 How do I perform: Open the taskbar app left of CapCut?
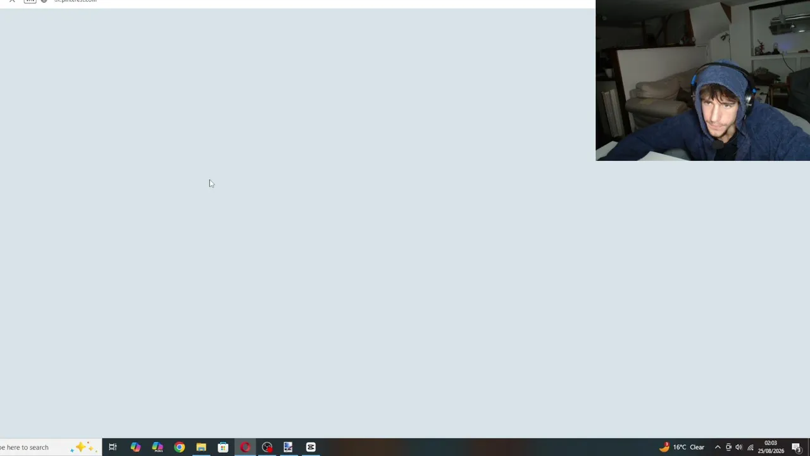coord(288,447)
